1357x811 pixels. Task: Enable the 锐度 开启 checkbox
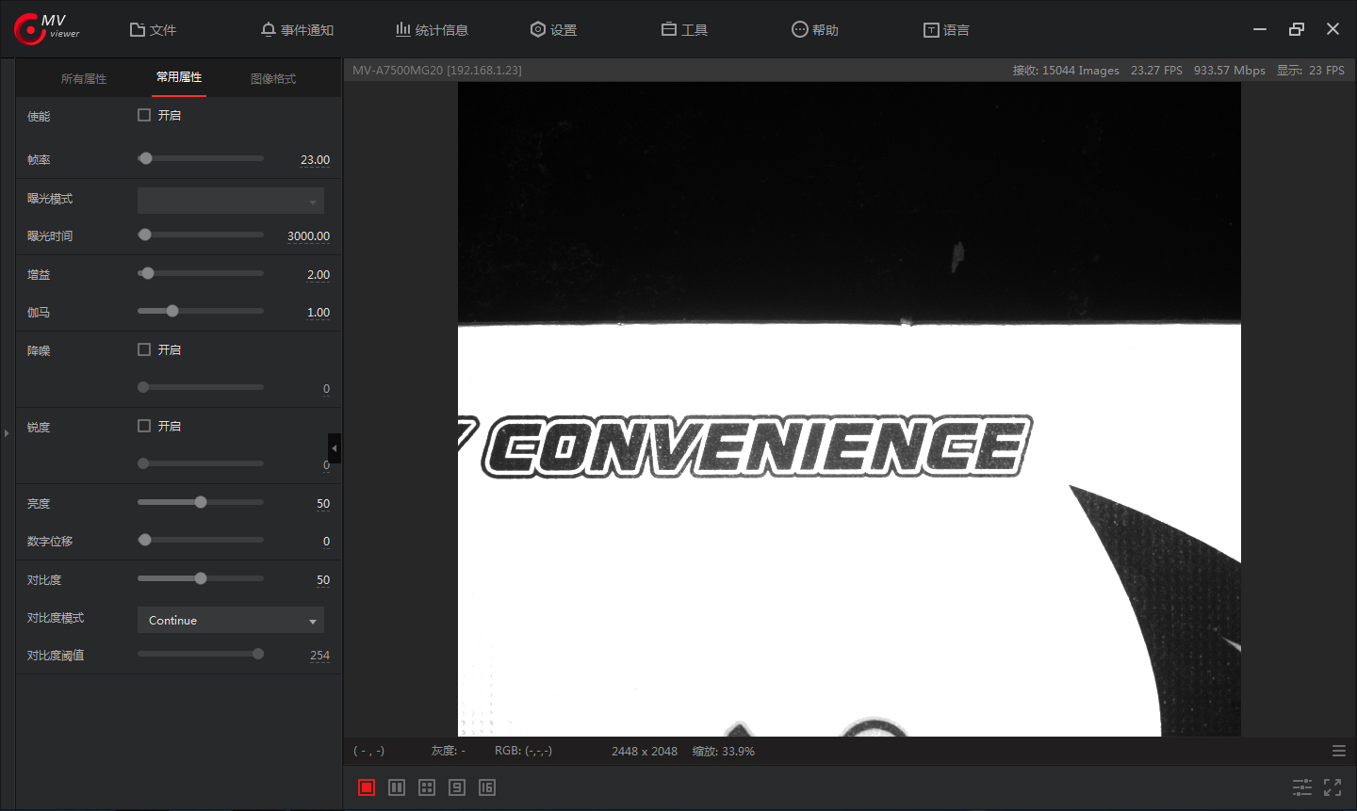click(x=144, y=426)
